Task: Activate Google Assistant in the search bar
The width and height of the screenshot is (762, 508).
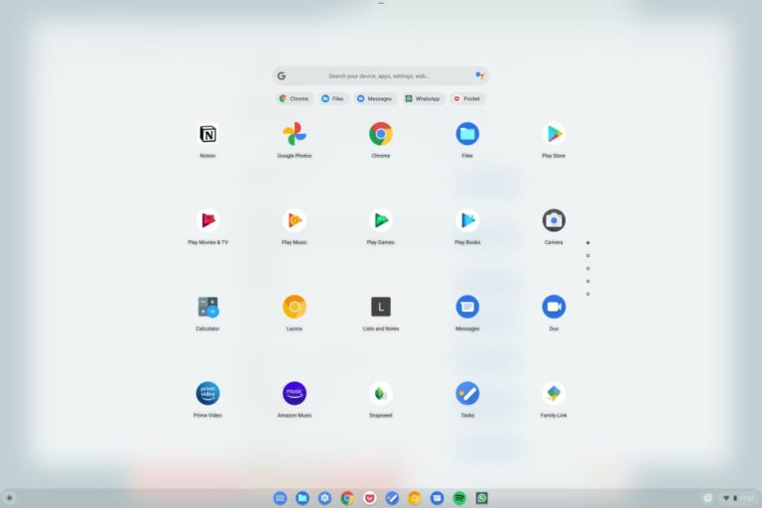Action: pos(479,75)
